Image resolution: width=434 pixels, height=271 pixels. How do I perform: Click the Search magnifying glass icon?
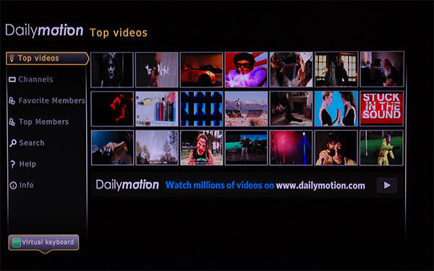coord(13,143)
